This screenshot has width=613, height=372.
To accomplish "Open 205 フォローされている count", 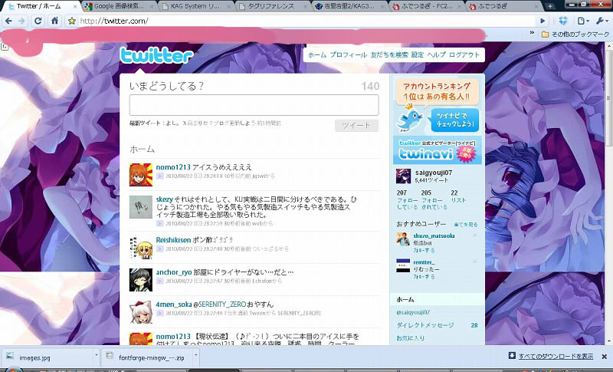I will (x=434, y=200).
